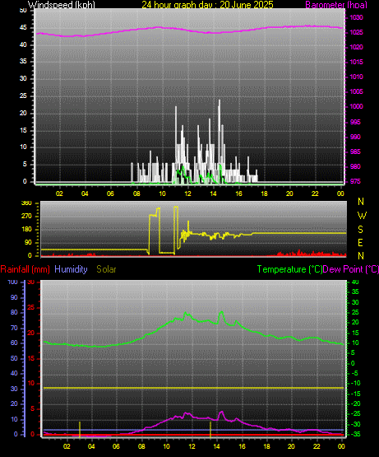The height and width of the screenshot is (457, 379).
Task: Click the 980 value on barometer axis
Action: pyautogui.click(x=355, y=166)
